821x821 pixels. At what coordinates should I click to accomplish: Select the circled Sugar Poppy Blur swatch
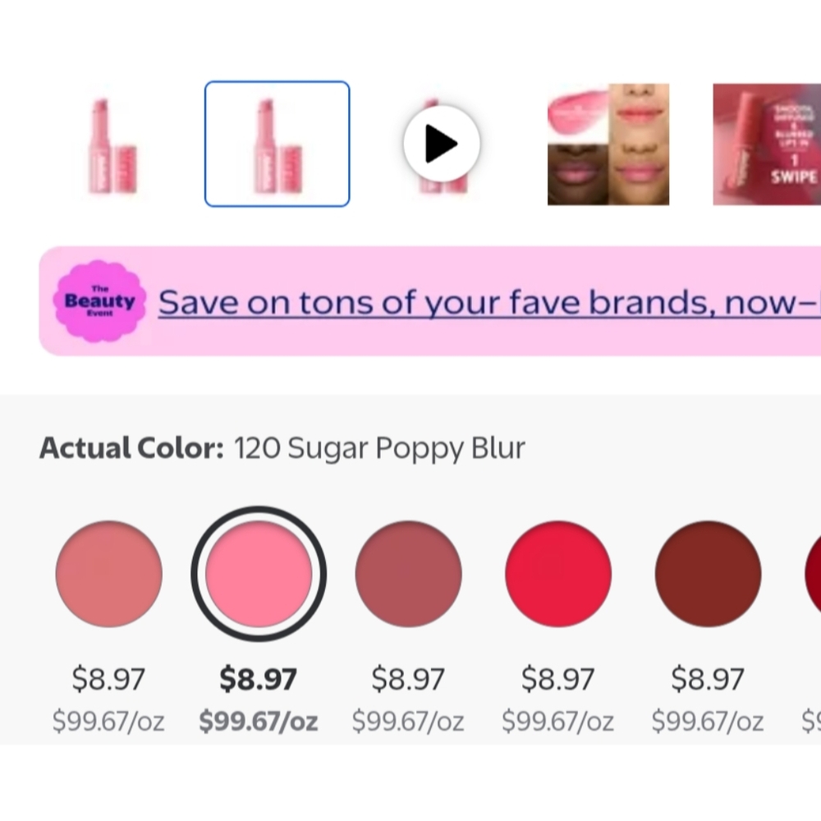coord(259,574)
